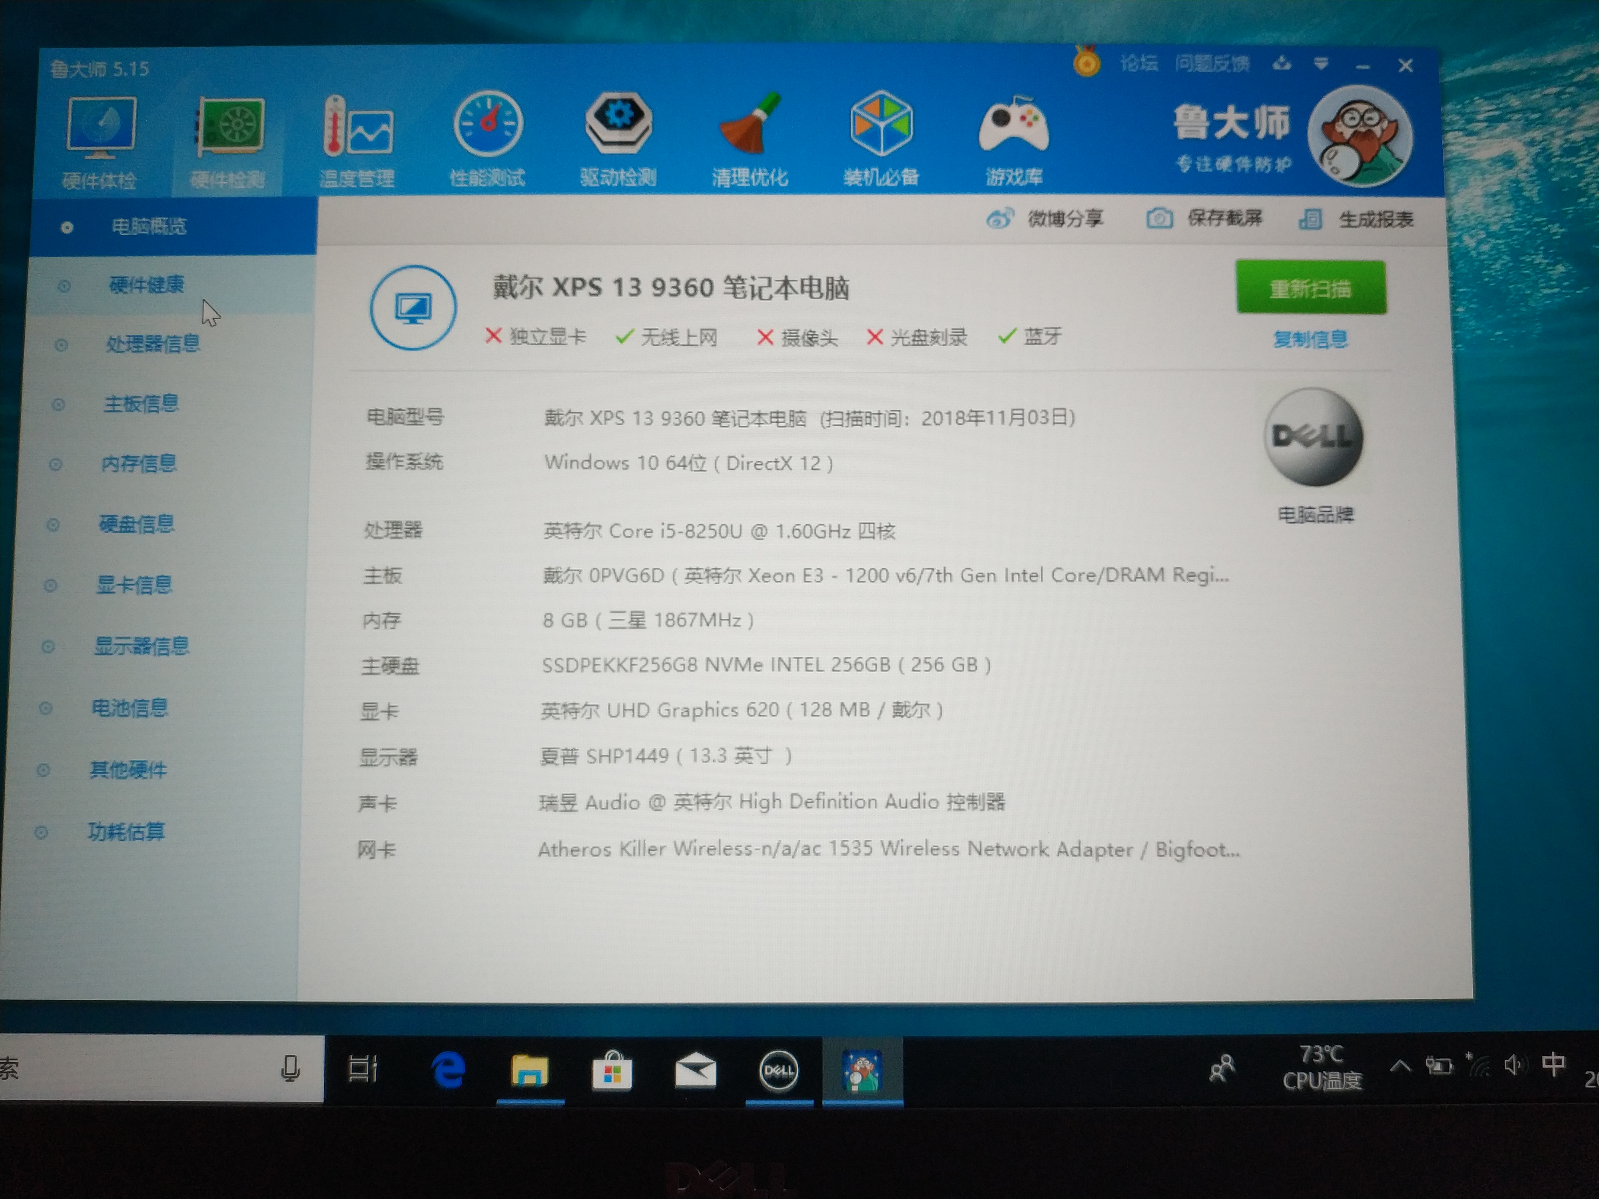The width and height of the screenshot is (1599, 1199).
Task: Click 生成报表 generate report icon
Action: (1310, 219)
